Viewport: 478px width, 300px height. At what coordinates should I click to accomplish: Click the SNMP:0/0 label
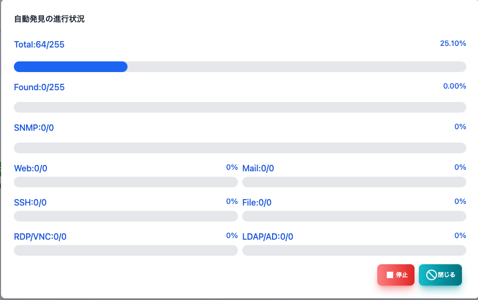point(34,128)
